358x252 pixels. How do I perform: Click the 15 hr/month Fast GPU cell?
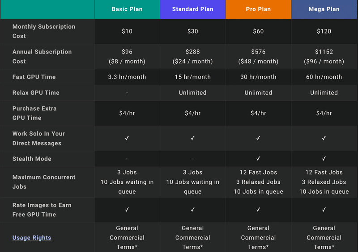193,77
